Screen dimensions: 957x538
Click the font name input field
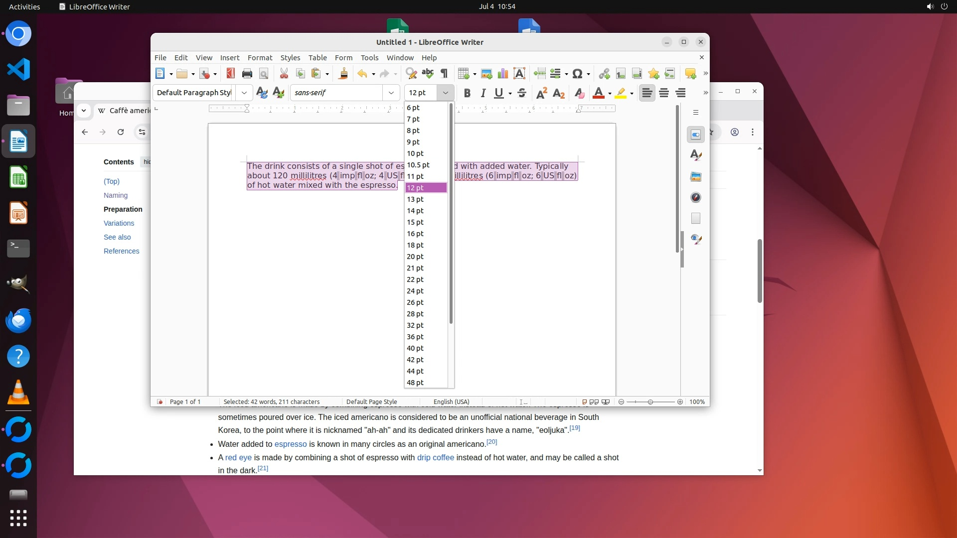click(336, 93)
